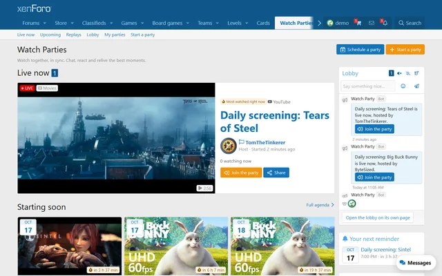Screen dimensions: 442x276
Task: Click the Oct 17 date badge on the middle Big Buck Bunny card
Action: pos(135,227)
